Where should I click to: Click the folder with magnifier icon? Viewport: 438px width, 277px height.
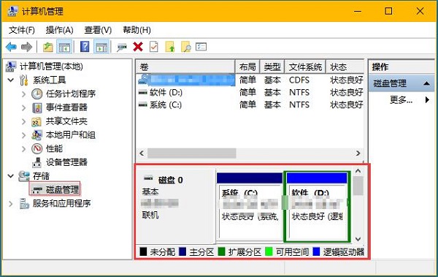[x=185, y=47]
